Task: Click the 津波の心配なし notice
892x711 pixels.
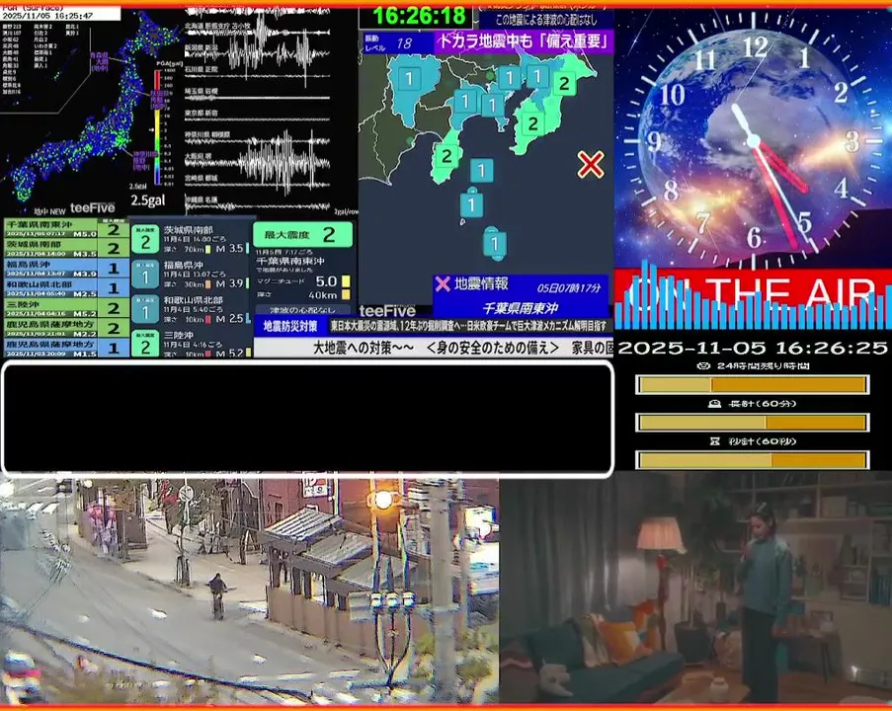Action: 302,310
